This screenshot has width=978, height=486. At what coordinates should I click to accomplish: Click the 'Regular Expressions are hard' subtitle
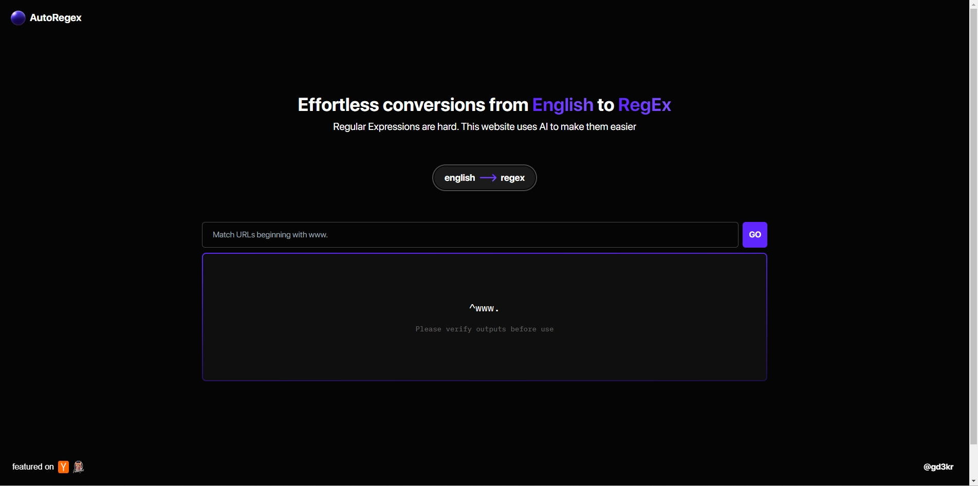pos(485,127)
